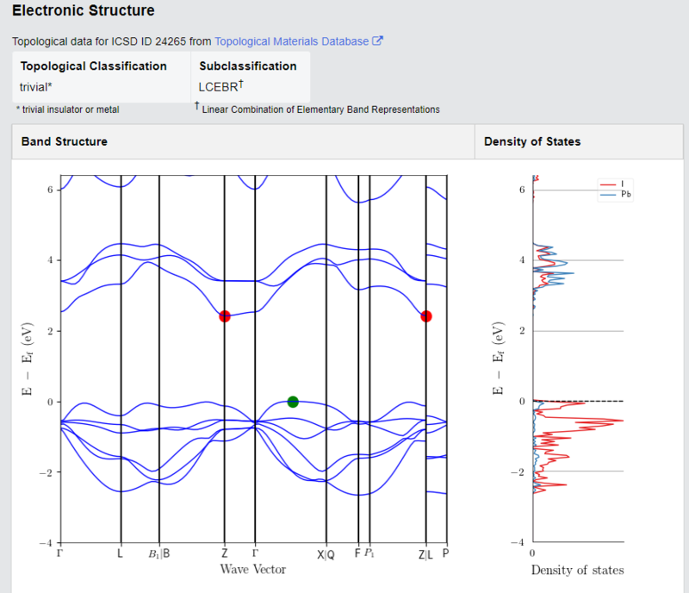Click the external link icon beside Database

click(377, 41)
